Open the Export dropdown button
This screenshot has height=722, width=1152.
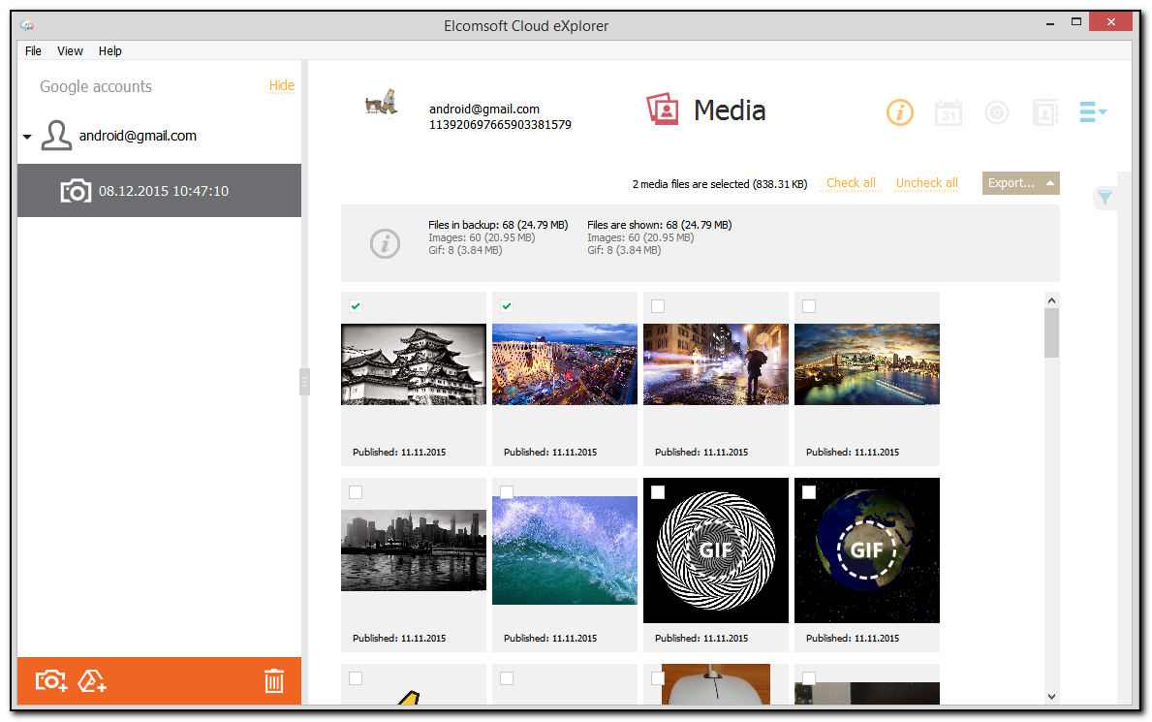pyautogui.click(x=1020, y=183)
